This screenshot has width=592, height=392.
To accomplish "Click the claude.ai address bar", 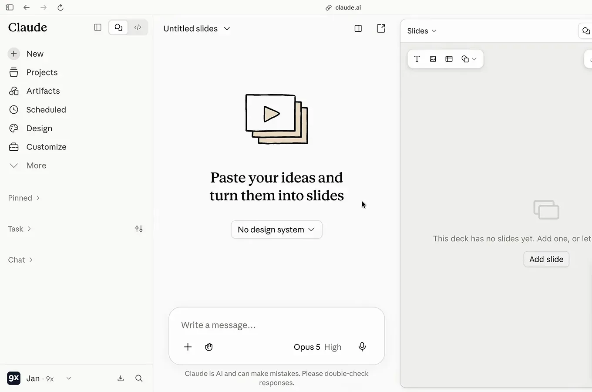I will (343, 7).
